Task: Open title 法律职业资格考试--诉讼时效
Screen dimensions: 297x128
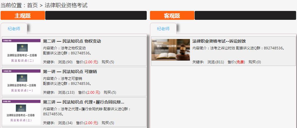Action: coord(219,41)
